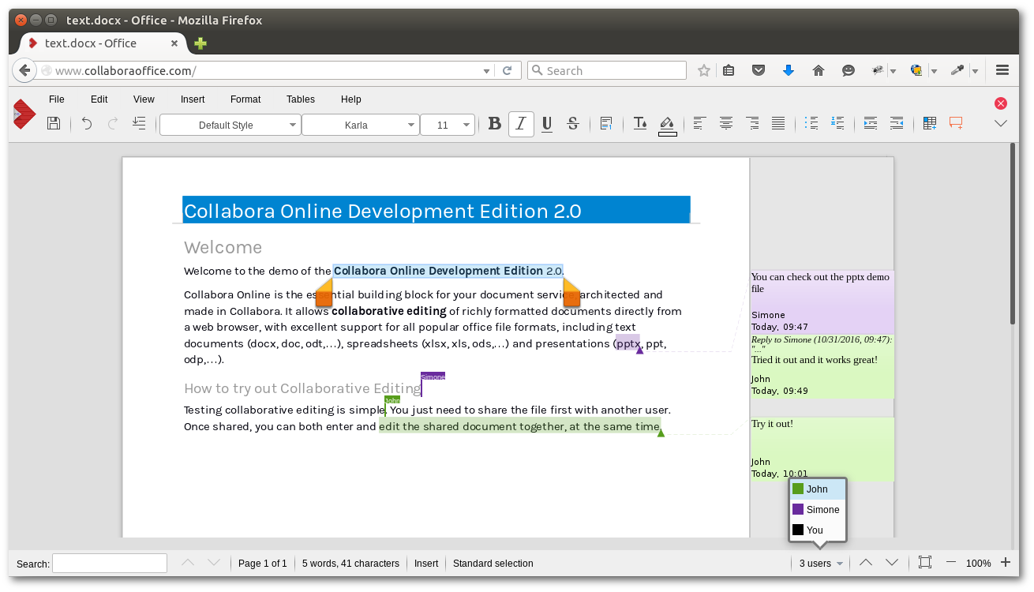Open the View menu
The width and height of the screenshot is (1034, 592).
point(144,99)
